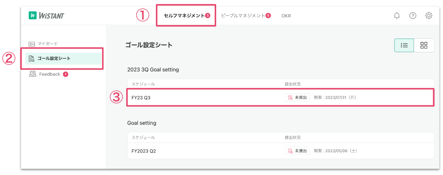The height and width of the screenshot is (175, 443).
Task: Click the 未提出 status for FY2023 Q2
Action: [x=297, y=151]
